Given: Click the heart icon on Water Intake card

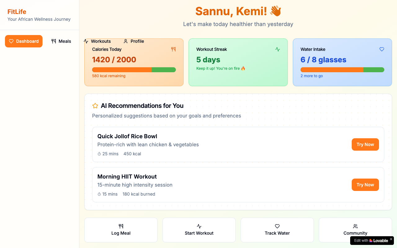Looking at the screenshot, I should (382, 49).
